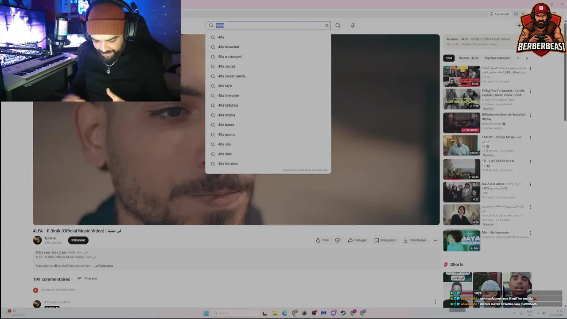
Task: Open the 59:25 video thumbnail at top of list
Action: click(462, 76)
